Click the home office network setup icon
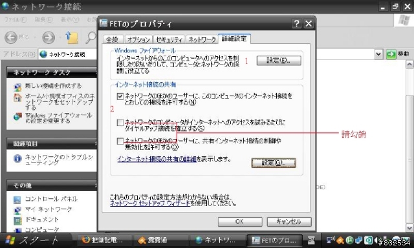Screen dimensions: 414x248 [x=17, y=98]
